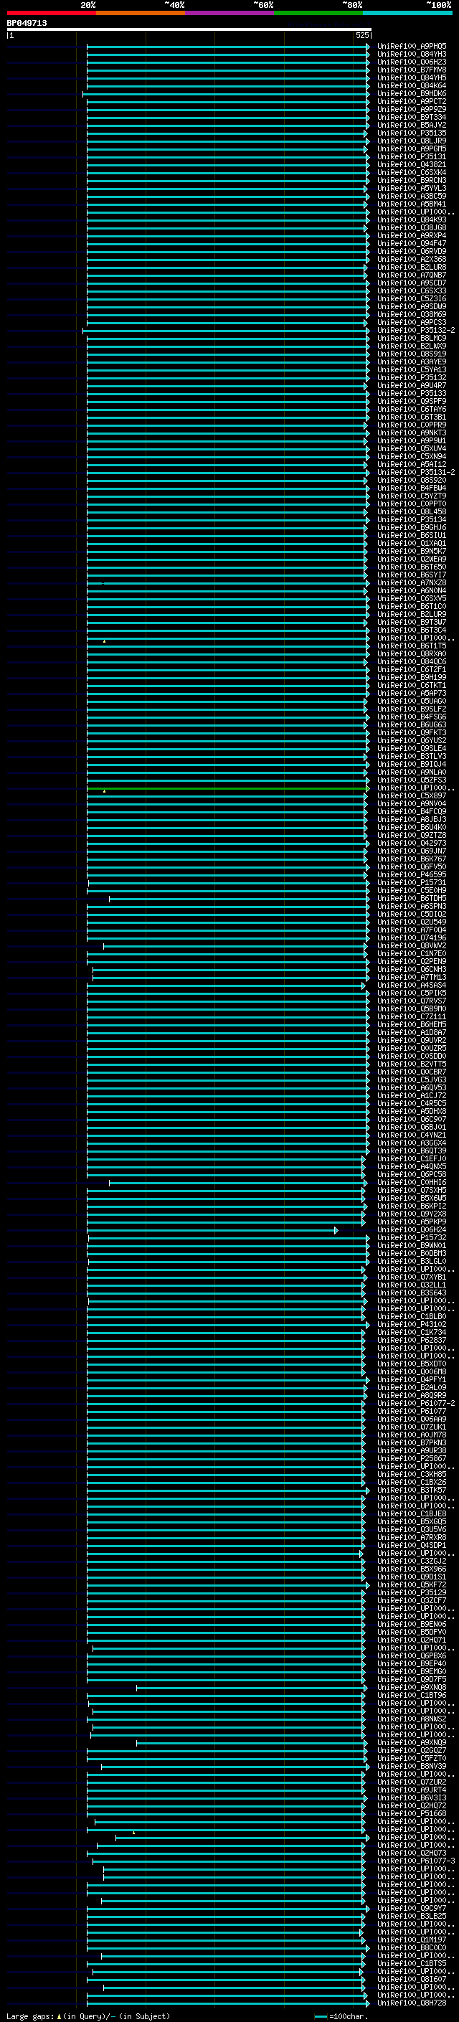Viewport: 459px width, 2022px height.
Task: Select label UniRef100_Q9C9Y7
Action: [412, 1908]
